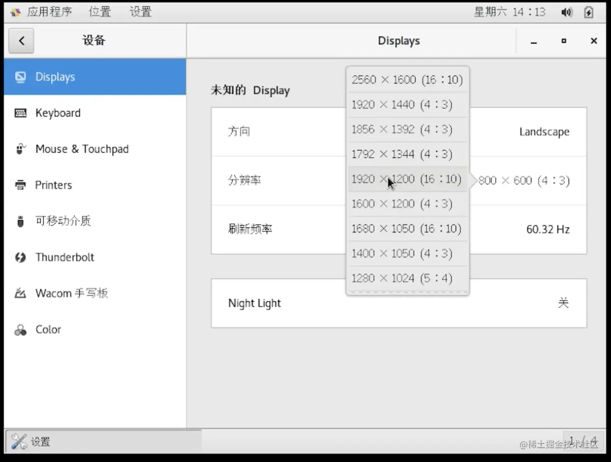Click the back arrow button in header
611x462 pixels.
click(x=21, y=41)
